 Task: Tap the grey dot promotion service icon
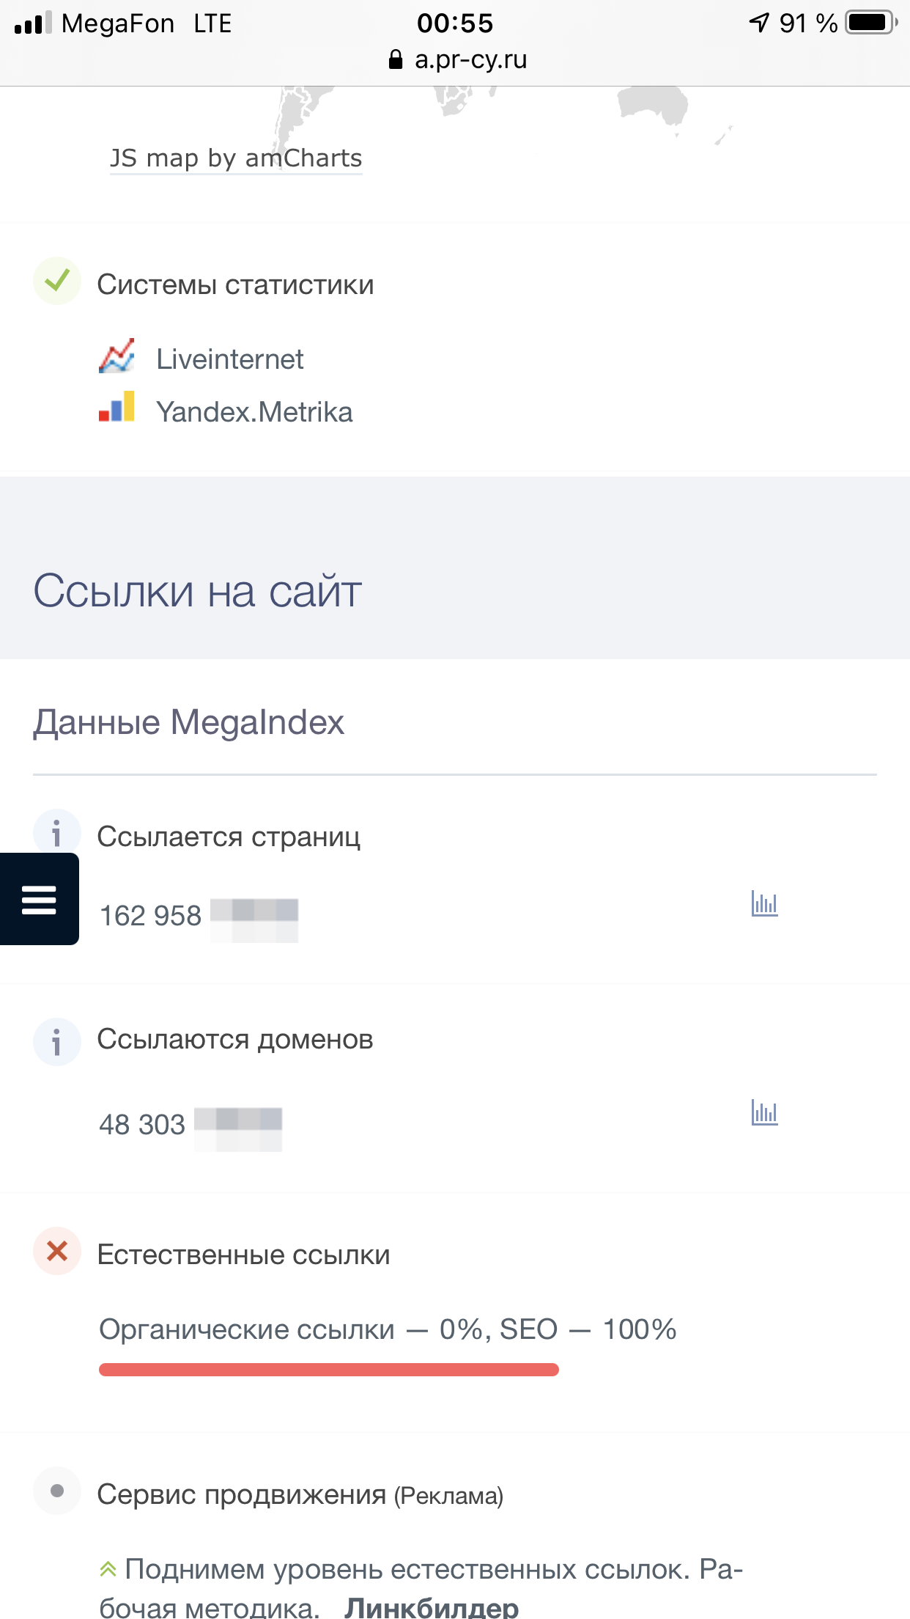coord(56,1491)
